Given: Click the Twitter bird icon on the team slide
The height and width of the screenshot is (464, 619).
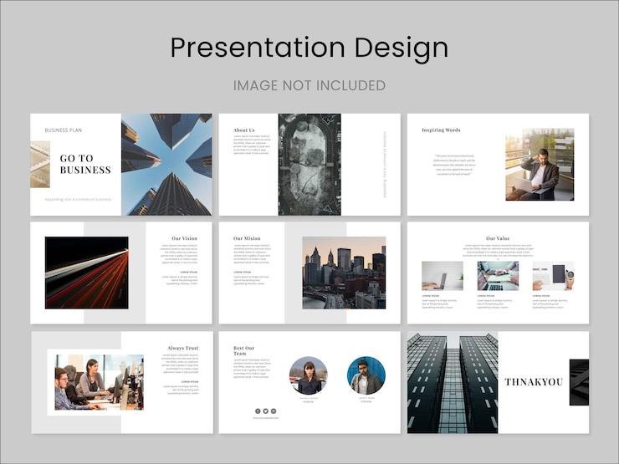Looking at the screenshot, I should [266, 411].
